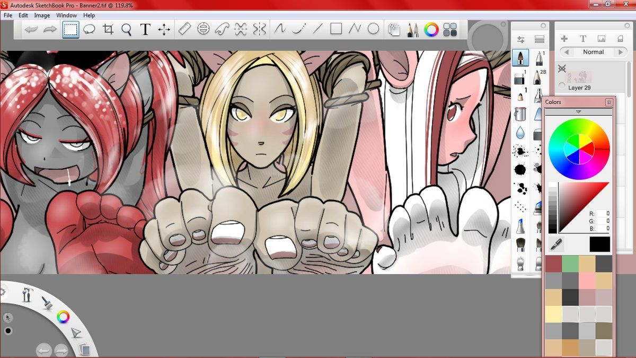Viewport: 636px width, 358px height.
Task: Choose the Oval draw tool
Action: pyautogui.click(x=374, y=29)
